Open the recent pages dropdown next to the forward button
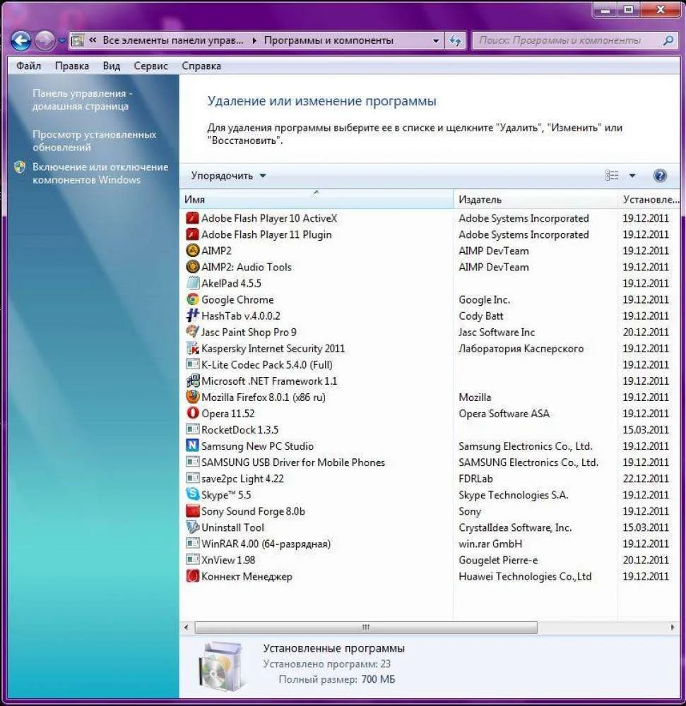686x706 pixels. pos(61,40)
